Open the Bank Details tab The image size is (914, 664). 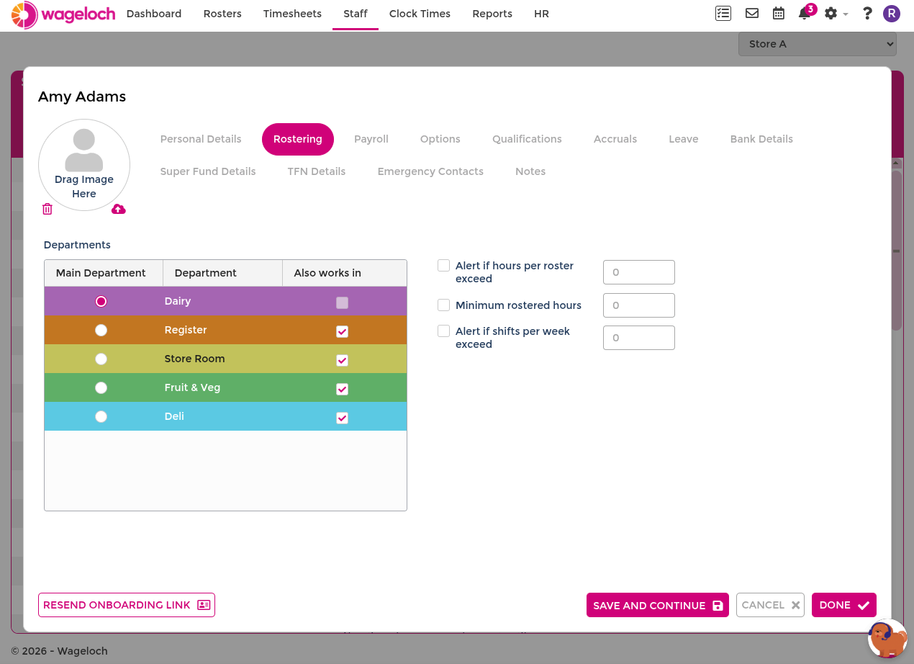click(761, 139)
